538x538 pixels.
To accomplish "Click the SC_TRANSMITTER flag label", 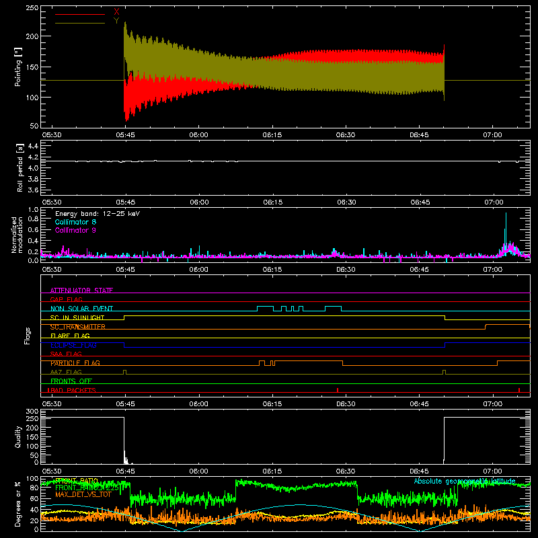I will pyautogui.click(x=78, y=327).
